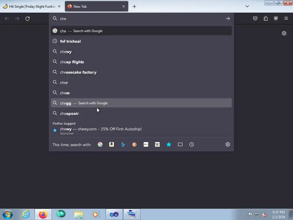Search this time with Wikipedia icon
This screenshot has width=293, height=220.
click(x=157, y=144)
